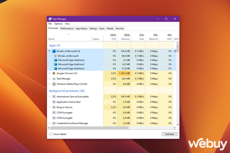Open the View menu
The width and height of the screenshot is (230, 153).
tap(68, 24)
